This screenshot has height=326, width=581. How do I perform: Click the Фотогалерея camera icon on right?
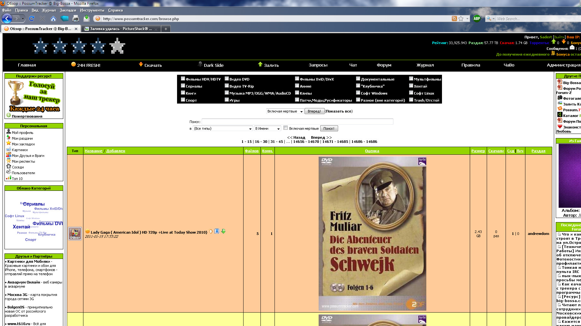coord(560,97)
